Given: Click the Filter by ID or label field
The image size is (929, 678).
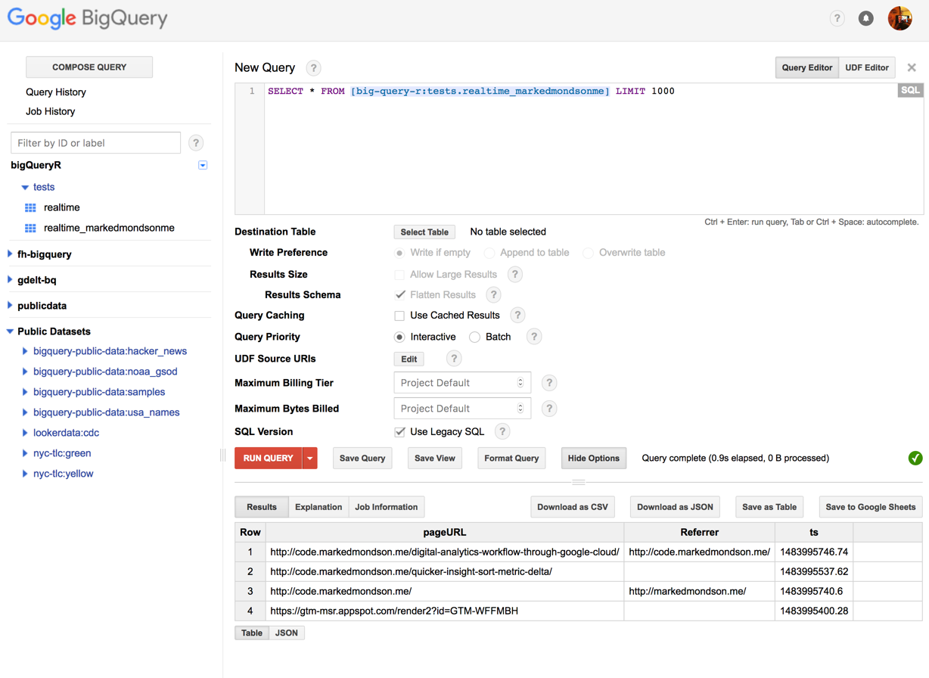Looking at the screenshot, I should (95, 143).
